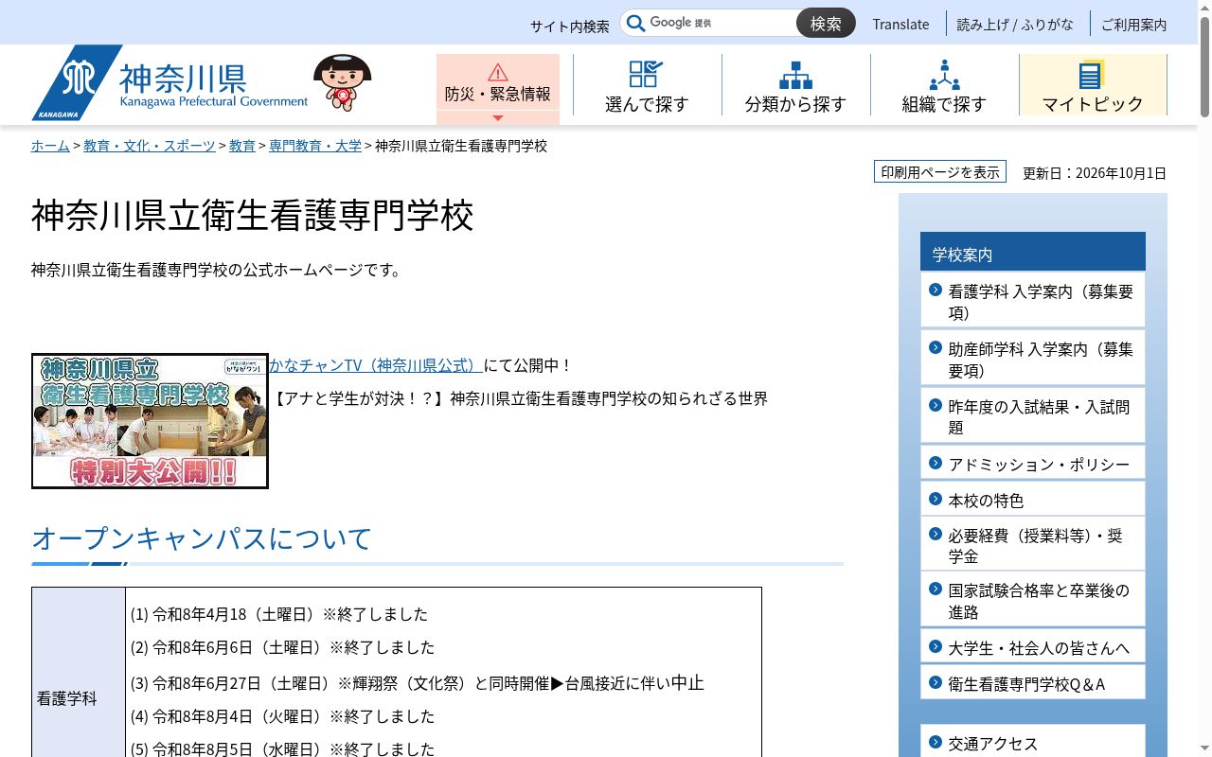Click the 令和8年4月18日 open campus entry
Screen dimensions: 1212x757
pyautogui.click(x=279, y=614)
